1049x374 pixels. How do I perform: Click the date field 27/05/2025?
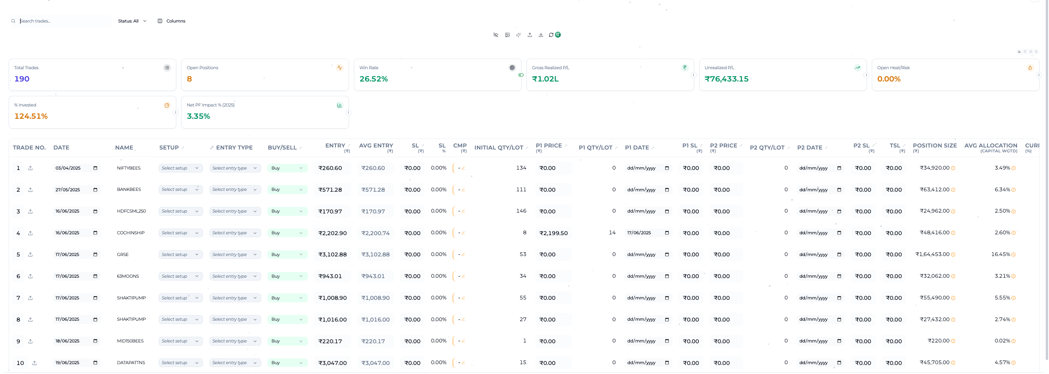coord(76,190)
